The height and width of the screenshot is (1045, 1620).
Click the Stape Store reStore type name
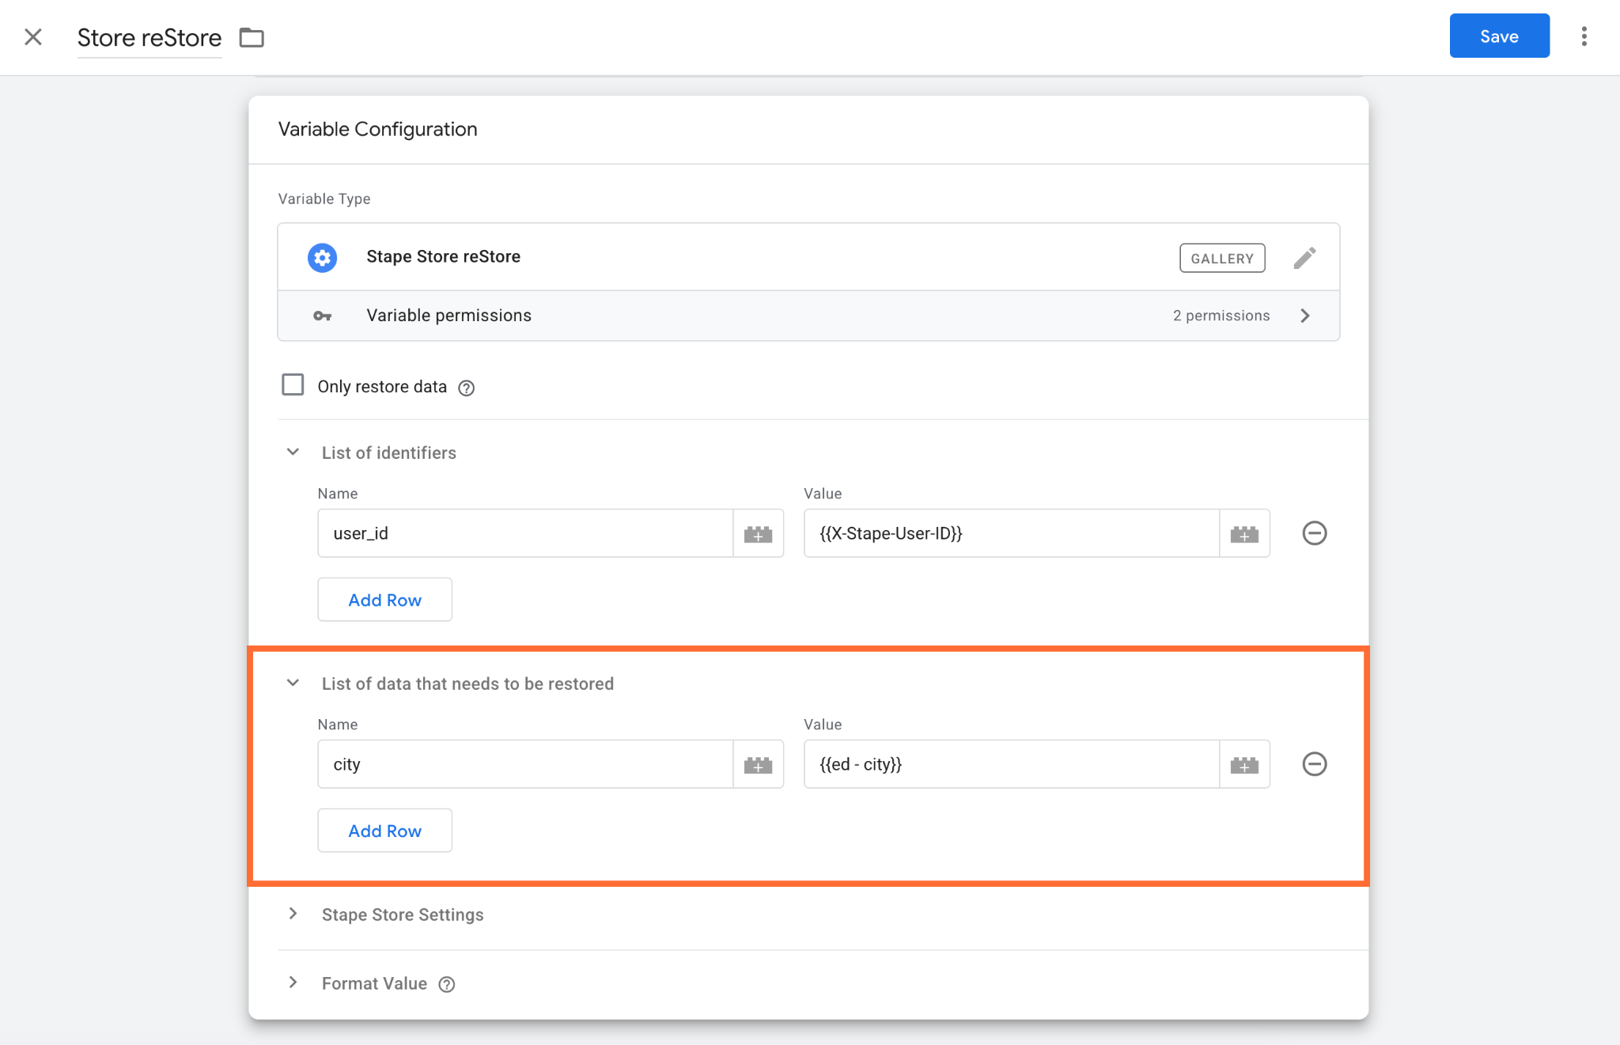click(x=443, y=257)
